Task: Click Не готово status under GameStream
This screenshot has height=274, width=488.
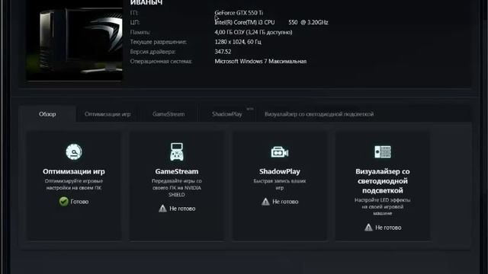Action: [182, 209]
